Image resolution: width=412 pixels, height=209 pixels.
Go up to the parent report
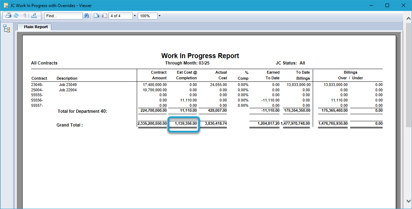tap(25, 16)
